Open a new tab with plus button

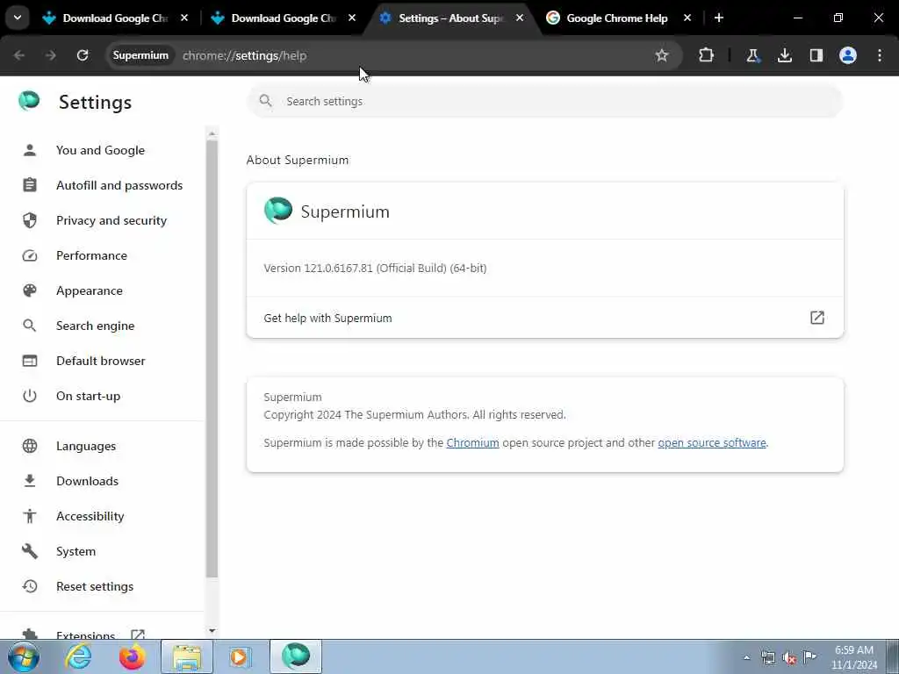click(718, 18)
